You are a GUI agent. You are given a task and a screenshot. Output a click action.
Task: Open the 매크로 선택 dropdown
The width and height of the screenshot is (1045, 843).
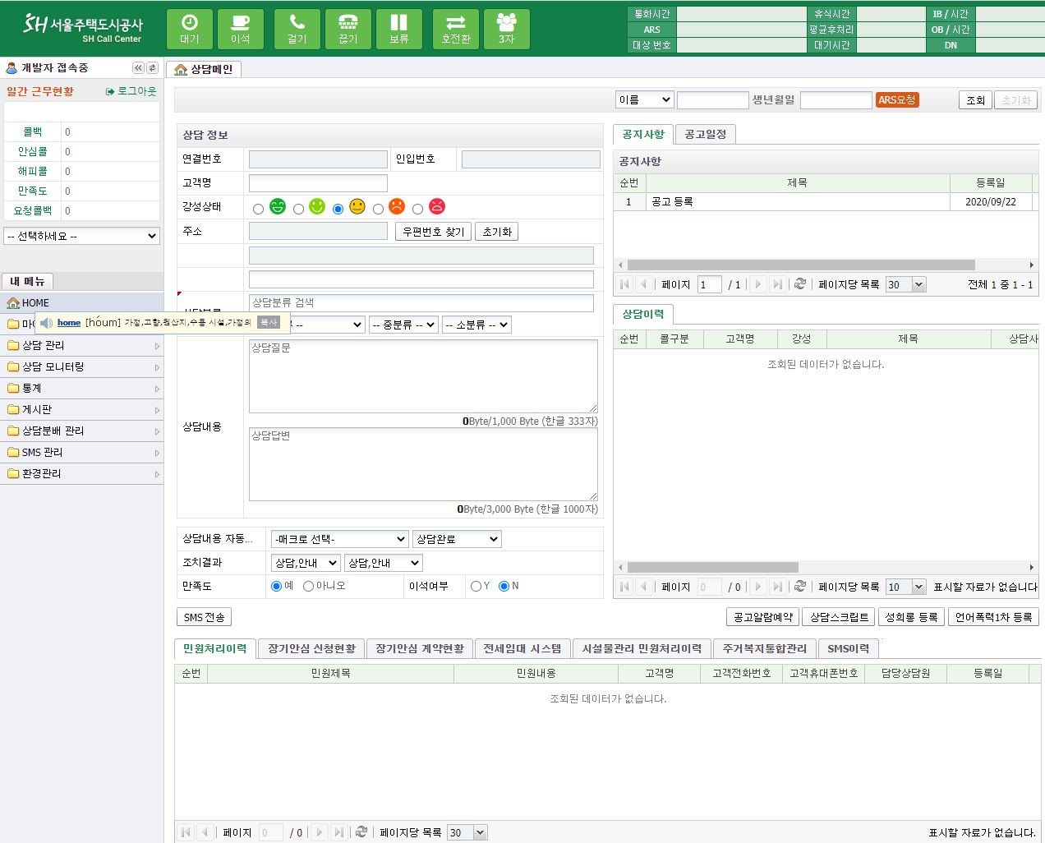point(340,539)
